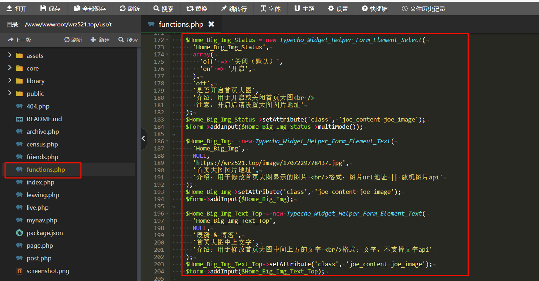Click the image URL string on line 189

[270, 163]
